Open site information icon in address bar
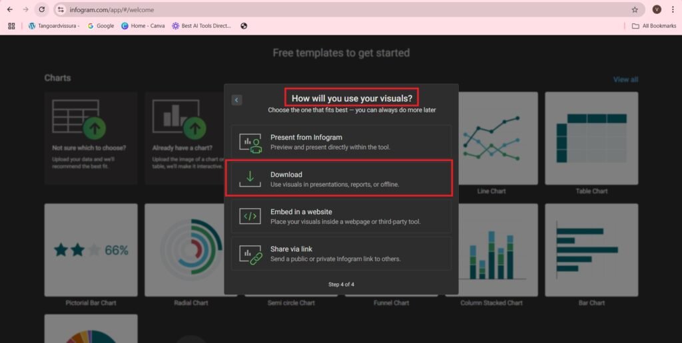Image resolution: width=682 pixels, height=343 pixels. tap(61, 9)
